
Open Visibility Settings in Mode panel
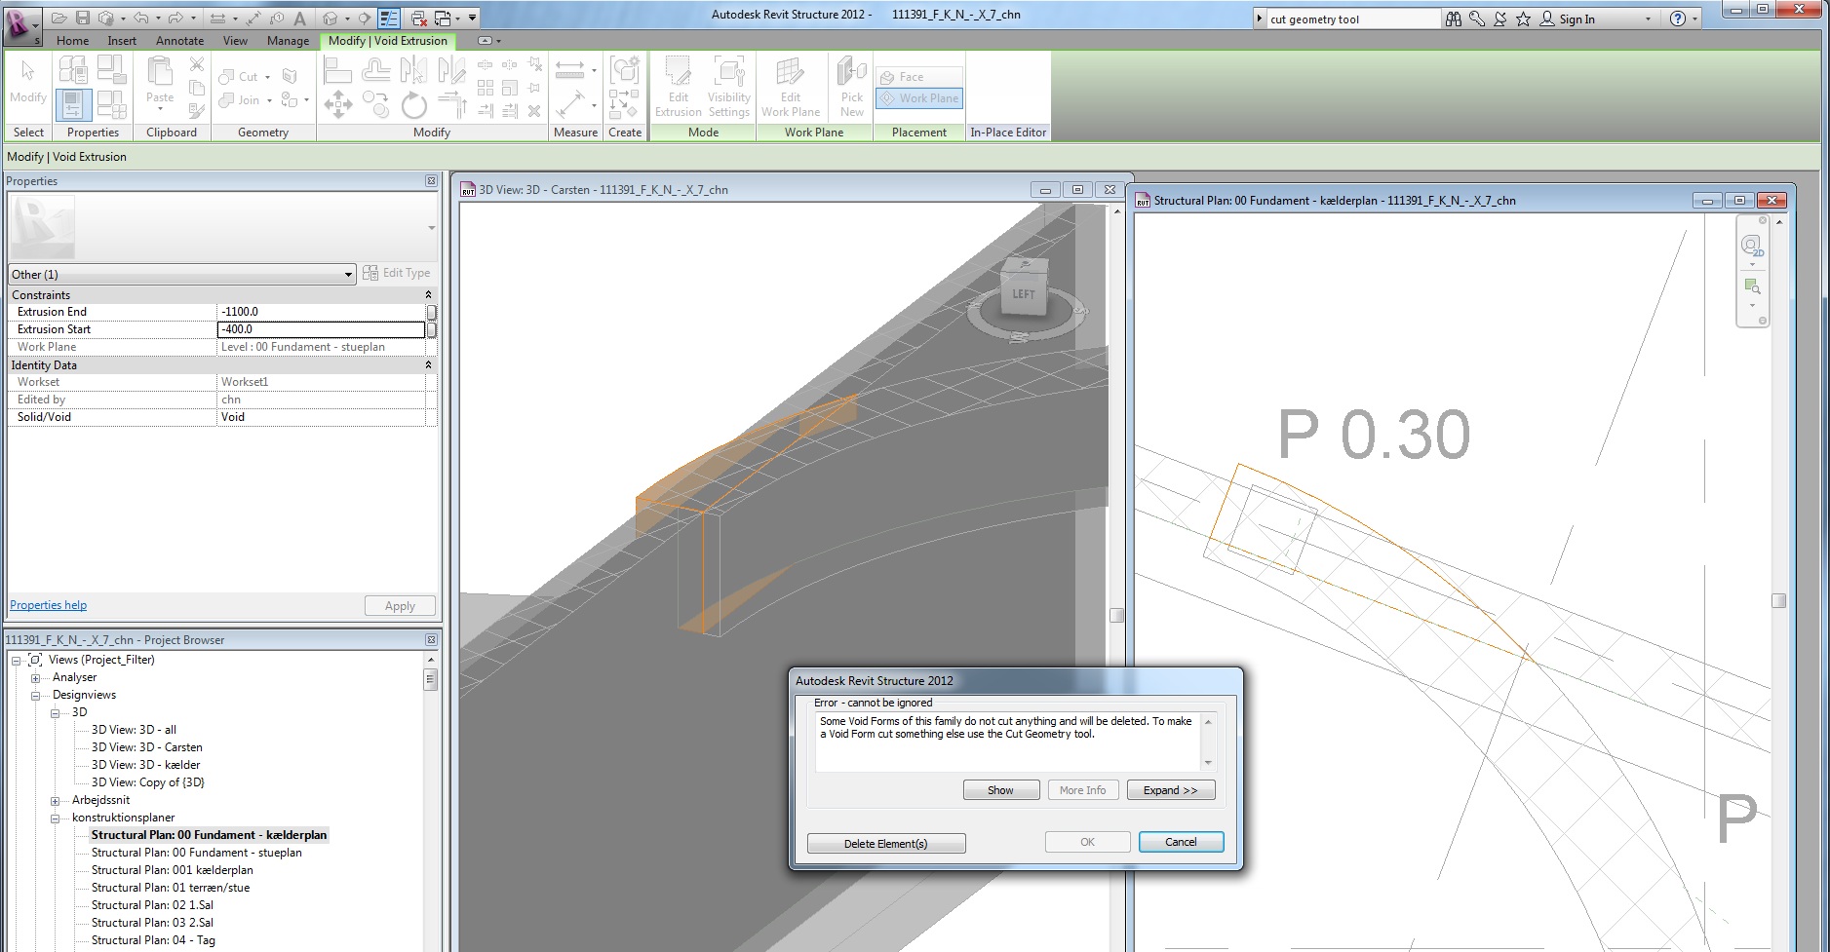pos(728,86)
